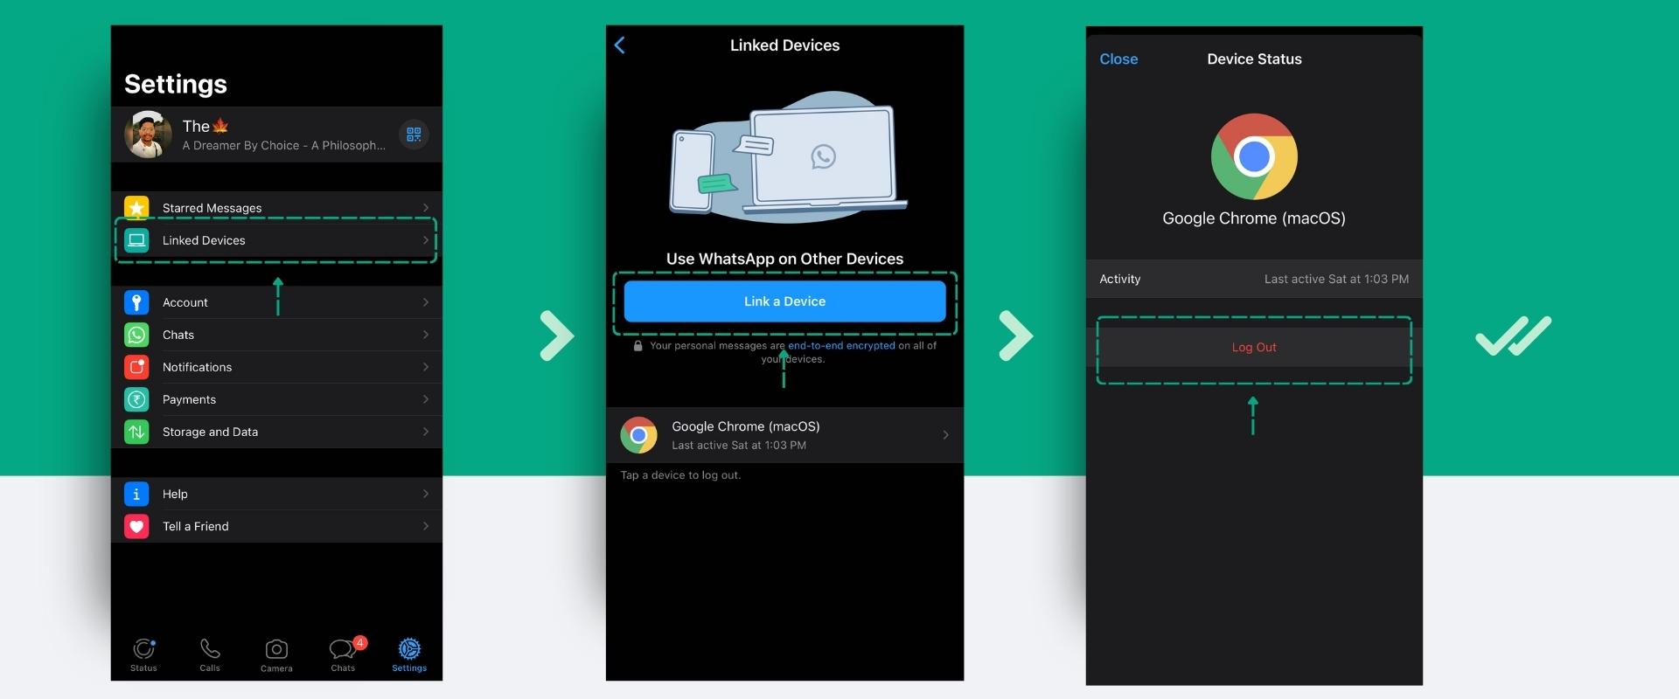Open the Account settings row

coord(276,302)
